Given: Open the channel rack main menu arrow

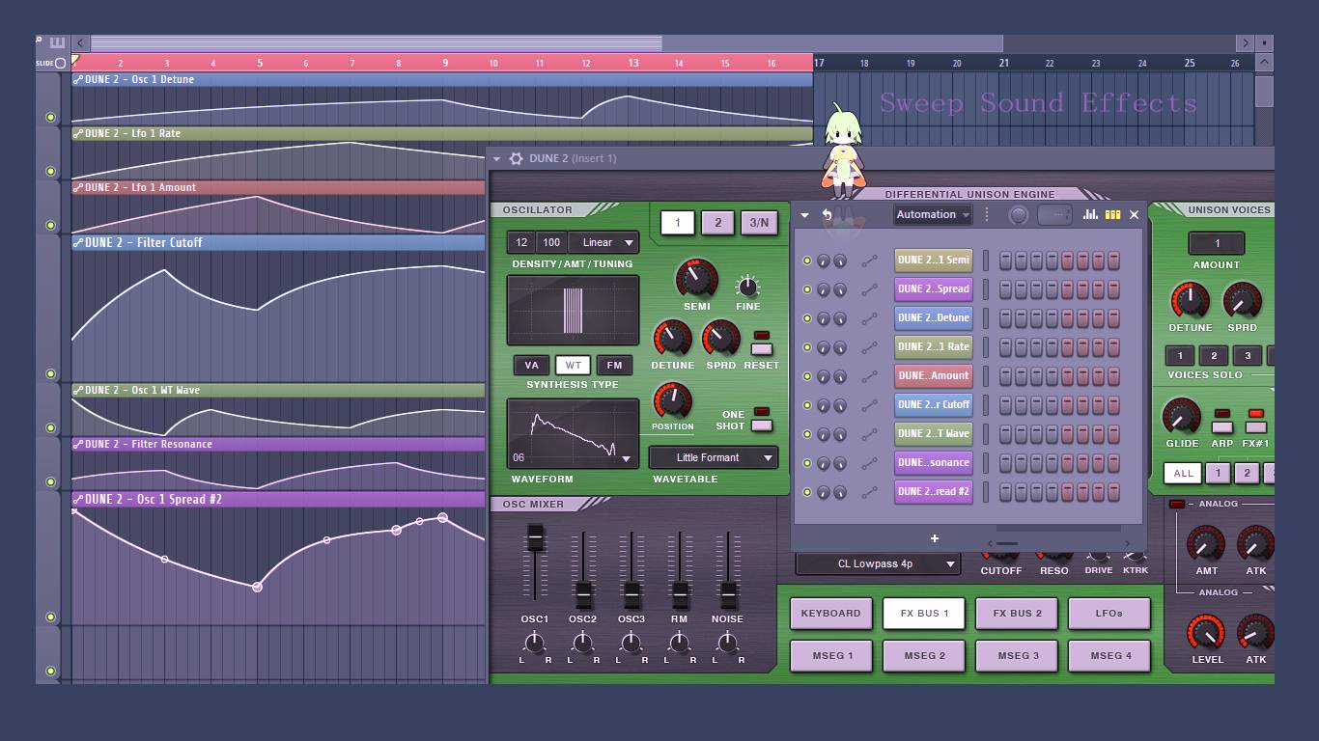Looking at the screenshot, I should coord(804,215).
